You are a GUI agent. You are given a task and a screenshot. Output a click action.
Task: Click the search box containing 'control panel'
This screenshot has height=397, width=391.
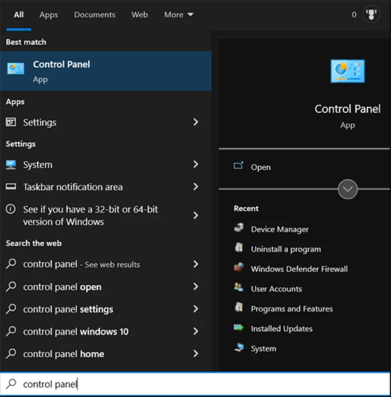click(195, 384)
